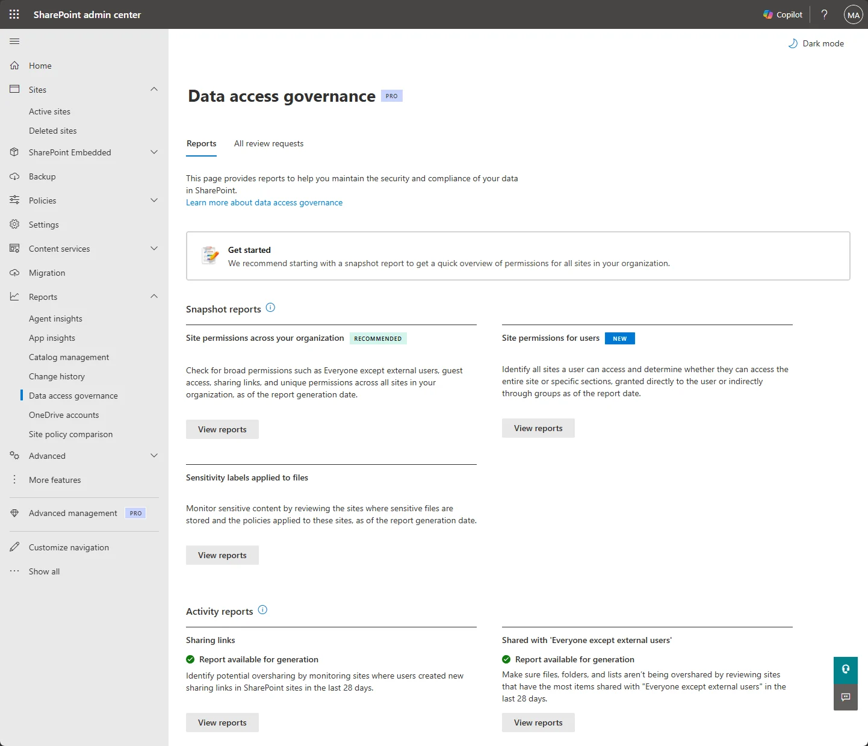
Task: Open the MA account avatar
Action: (853, 14)
